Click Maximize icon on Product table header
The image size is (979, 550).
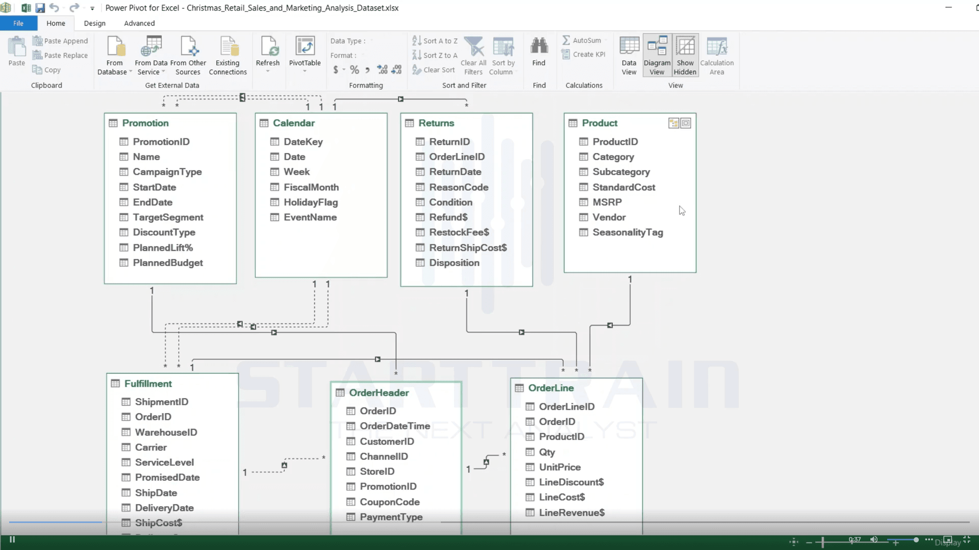686,123
